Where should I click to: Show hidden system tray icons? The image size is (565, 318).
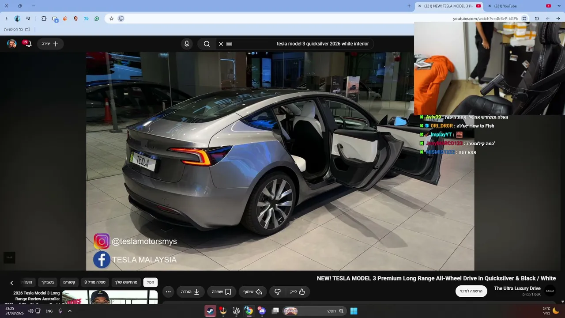(x=69, y=311)
